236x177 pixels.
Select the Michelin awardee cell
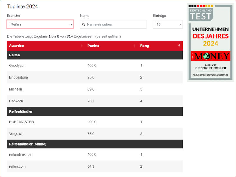(x=16, y=89)
